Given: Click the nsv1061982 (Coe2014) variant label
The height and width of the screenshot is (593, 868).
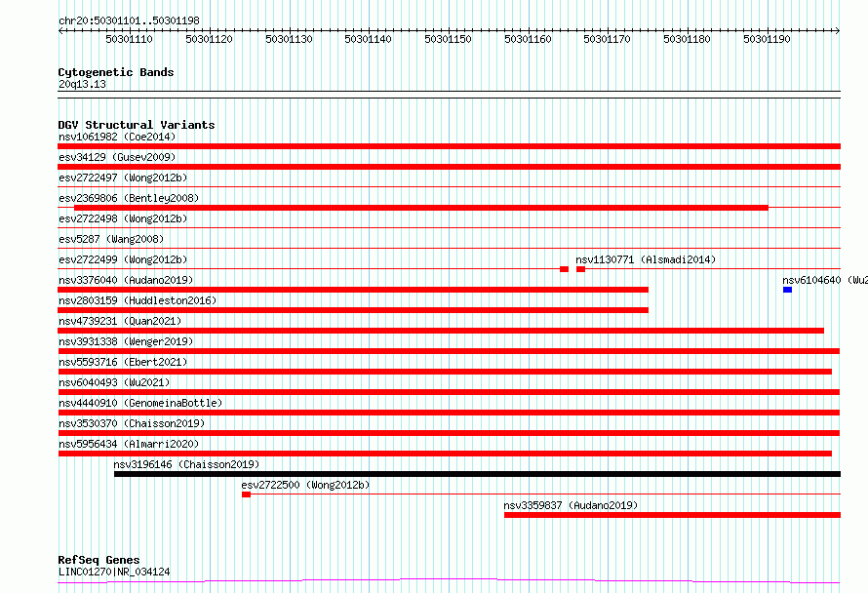Looking at the screenshot, I should click(x=117, y=137).
